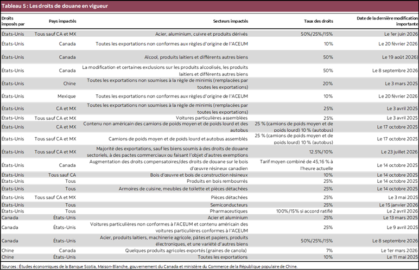Click the title 'Tableau 5 : Les droits de douane en vigueur'

coord(55,6)
